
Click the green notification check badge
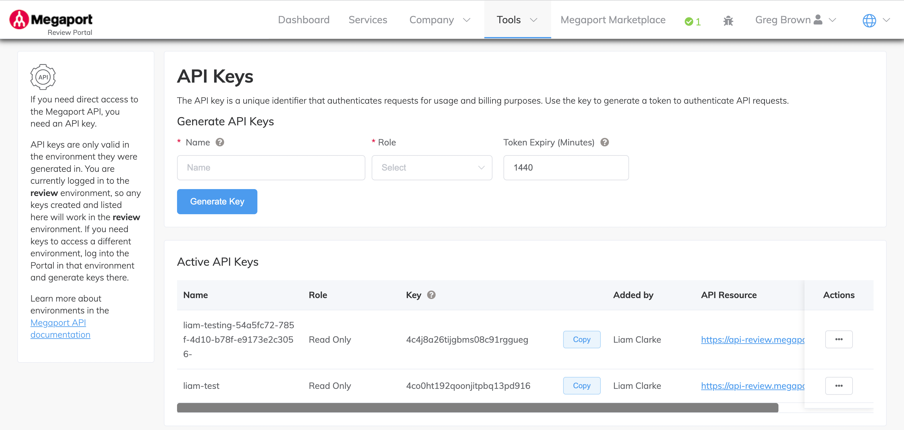[x=690, y=21]
